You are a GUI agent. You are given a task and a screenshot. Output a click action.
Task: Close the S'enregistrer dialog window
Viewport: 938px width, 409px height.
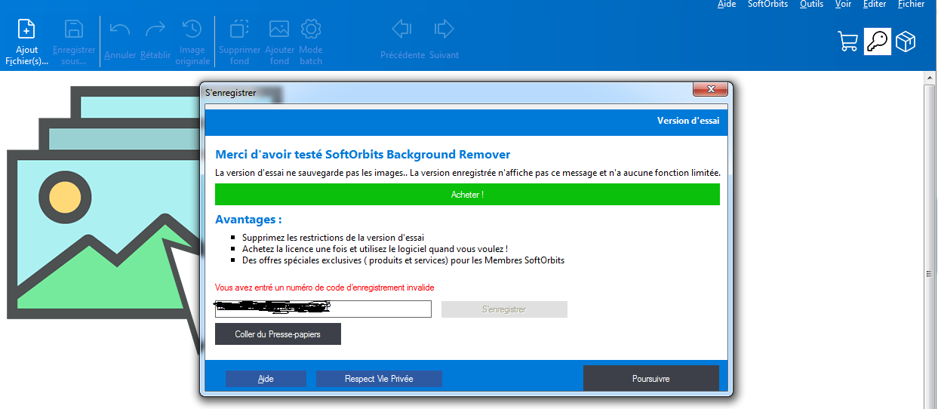[x=711, y=90]
